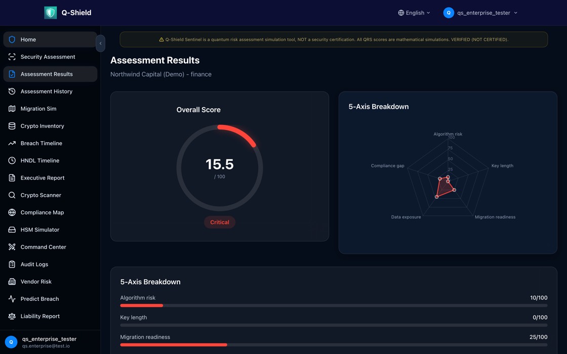Click the Key length progress bar
Screen dimensions: 567x354
pyautogui.click(x=334, y=325)
